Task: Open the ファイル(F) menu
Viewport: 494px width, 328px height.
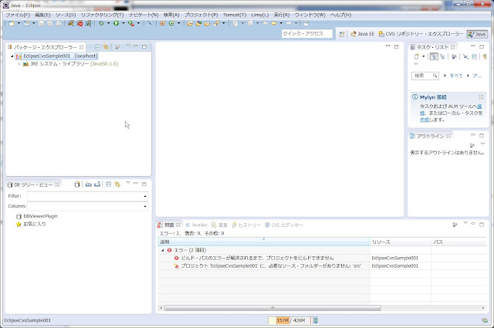Action: pos(18,15)
